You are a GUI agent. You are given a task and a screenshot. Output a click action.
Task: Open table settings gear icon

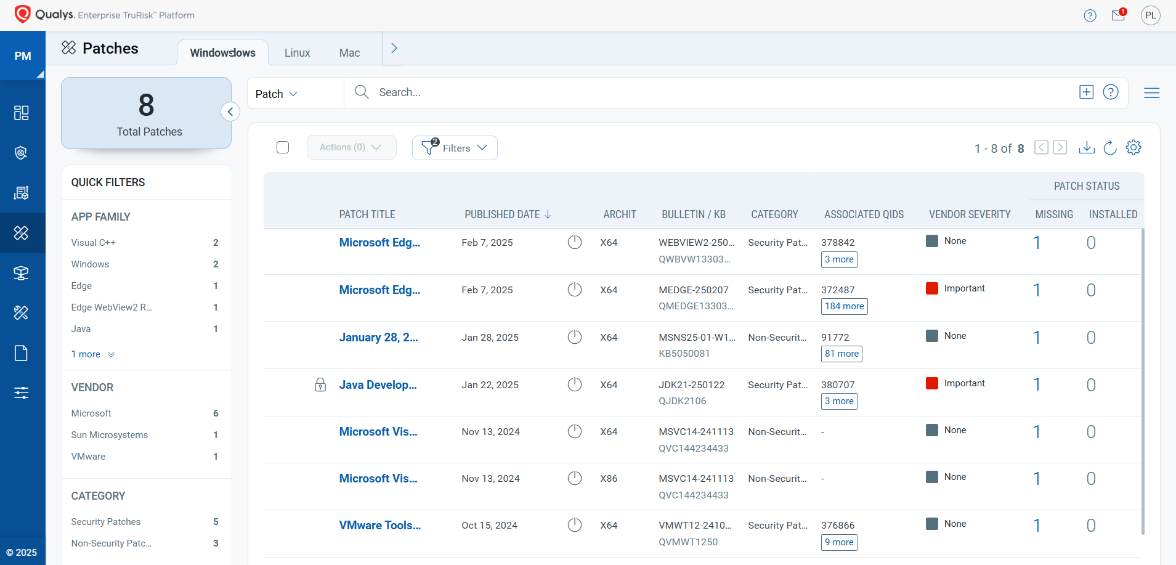[x=1133, y=148]
